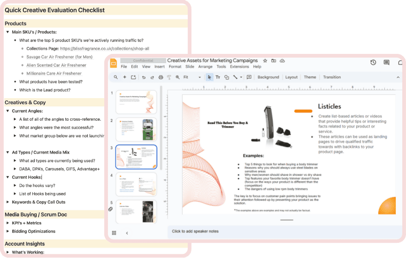Screen dimensions: 406x258
Task: Expand 'A list of all of the angles' item
Action: 15,119
